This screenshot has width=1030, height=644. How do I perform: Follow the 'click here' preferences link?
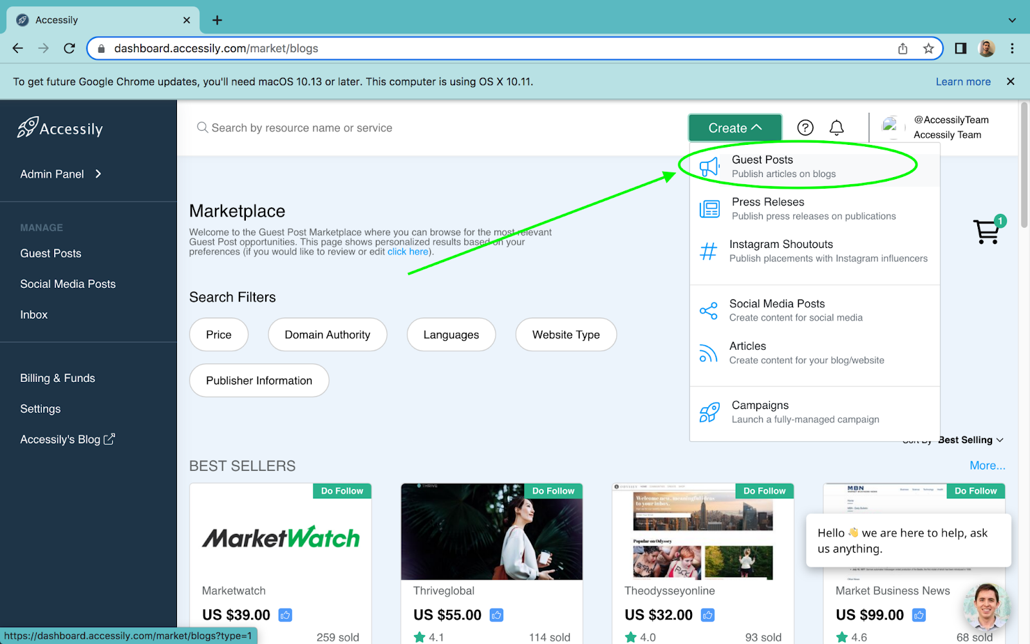coord(408,252)
